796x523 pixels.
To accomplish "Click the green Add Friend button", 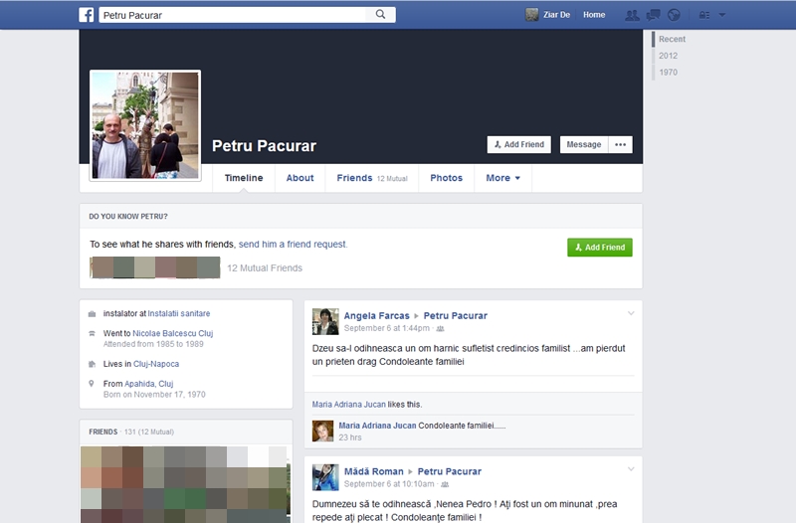I will (599, 248).
